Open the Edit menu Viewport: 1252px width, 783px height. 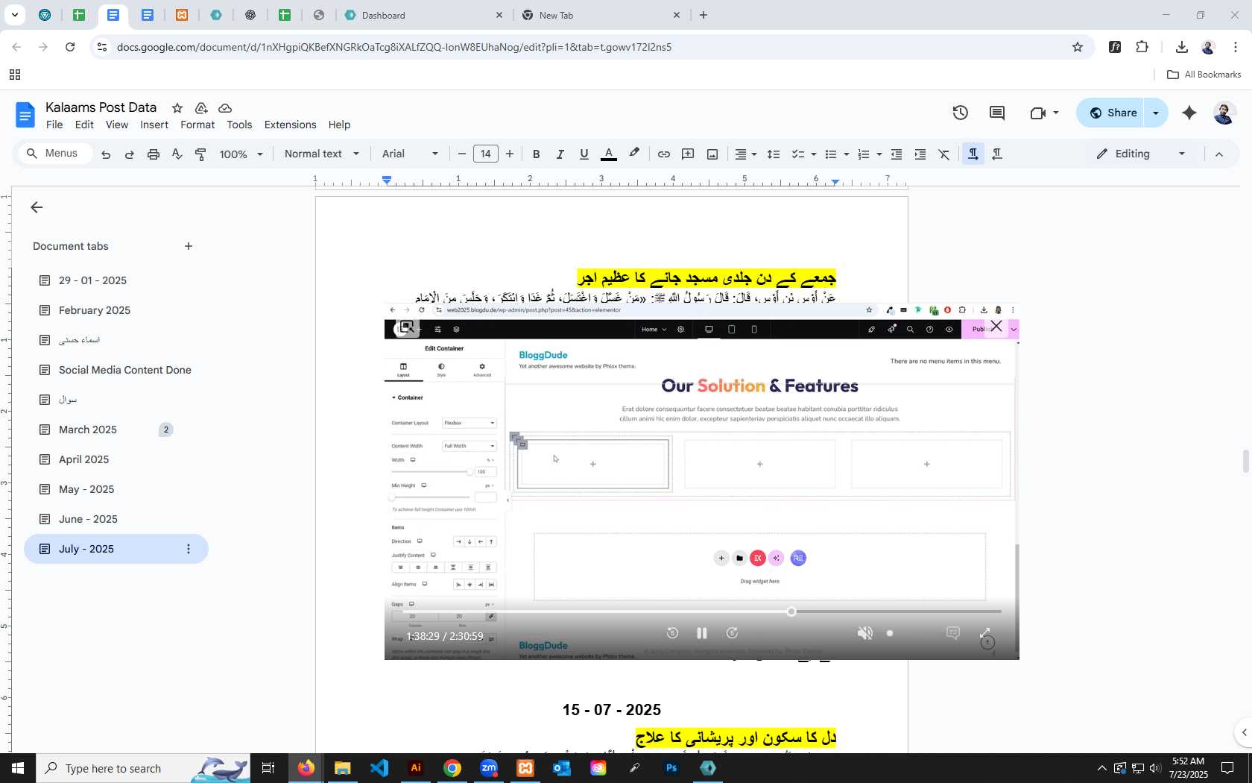[x=84, y=125]
